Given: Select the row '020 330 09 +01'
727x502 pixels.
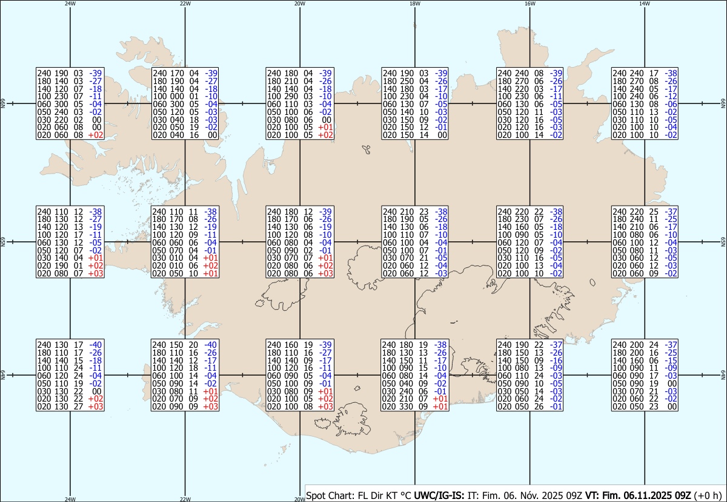Looking at the screenshot, I should click(x=415, y=406).
